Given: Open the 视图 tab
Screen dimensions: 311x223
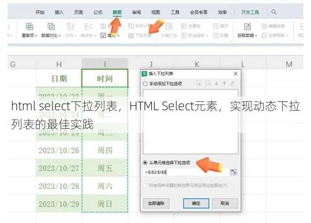Looking at the screenshot, I should pyautogui.click(x=156, y=12).
